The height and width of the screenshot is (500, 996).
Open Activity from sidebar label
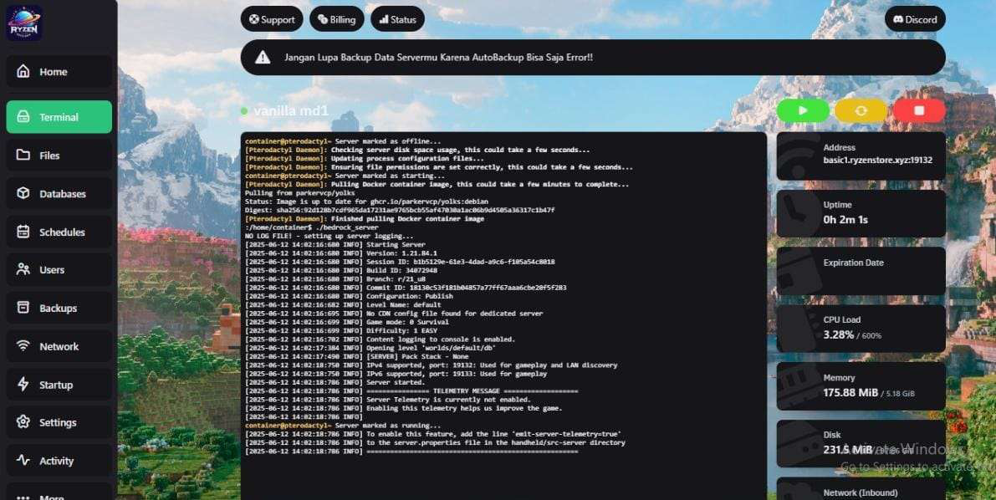[57, 462]
